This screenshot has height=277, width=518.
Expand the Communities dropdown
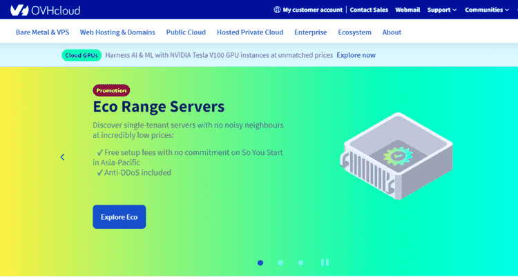[x=487, y=10]
